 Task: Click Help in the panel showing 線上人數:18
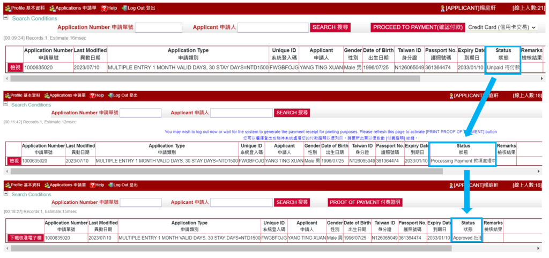point(97,95)
